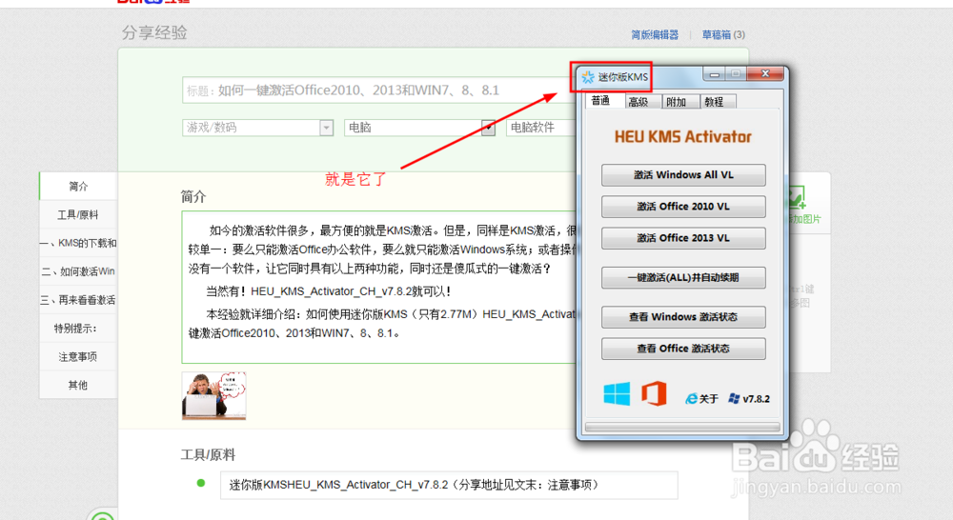Click the 添加图片 add image icon

click(796, 197)
